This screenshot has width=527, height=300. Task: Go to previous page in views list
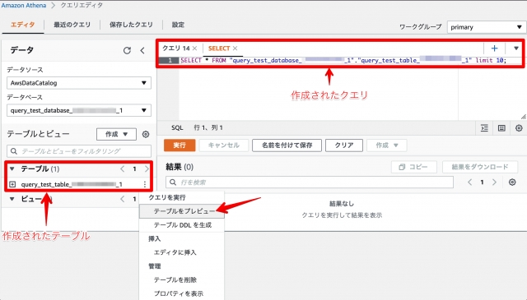123,199
